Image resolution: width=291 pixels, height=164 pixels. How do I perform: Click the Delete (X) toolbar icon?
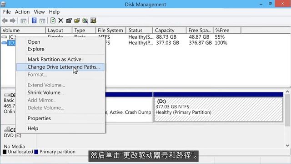click(60, 20)
